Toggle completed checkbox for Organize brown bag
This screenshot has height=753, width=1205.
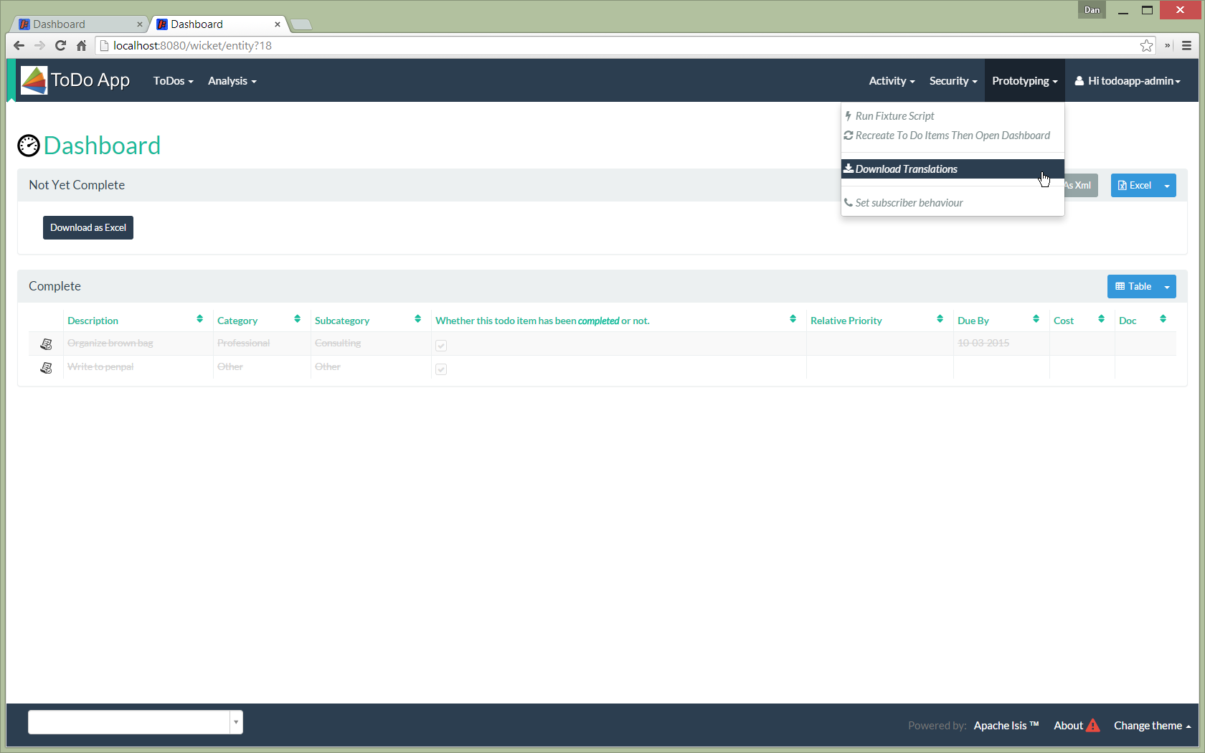pyautogui.click(x=441, y=345)
